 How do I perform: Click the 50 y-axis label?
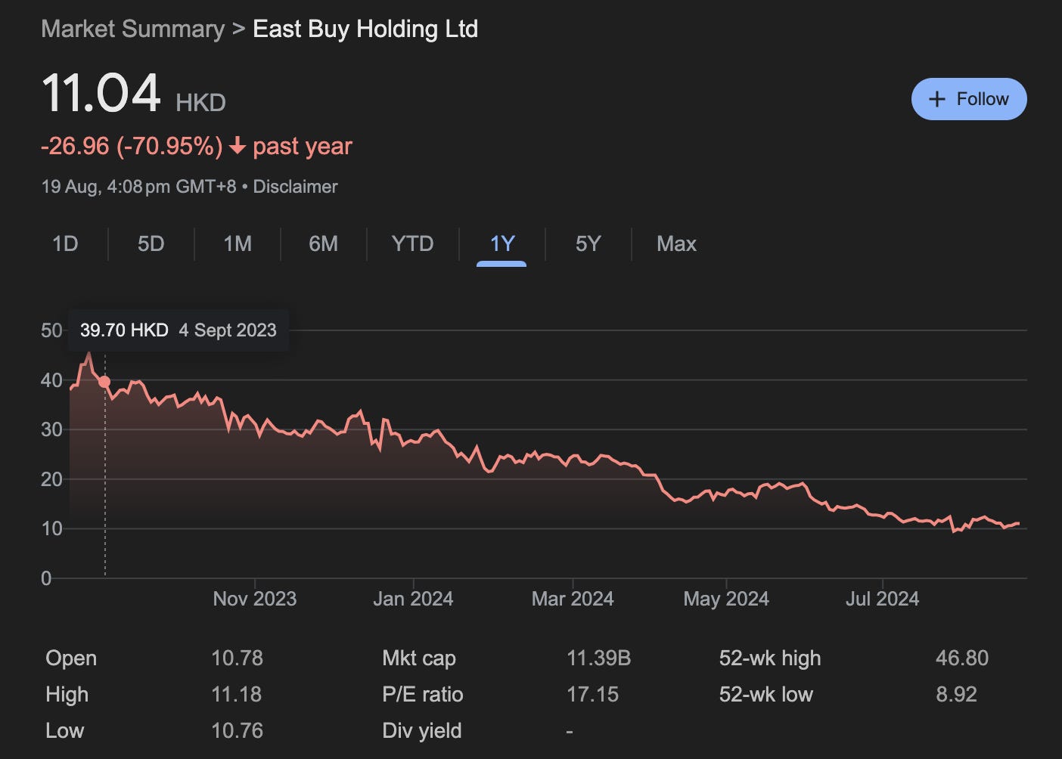51,330
